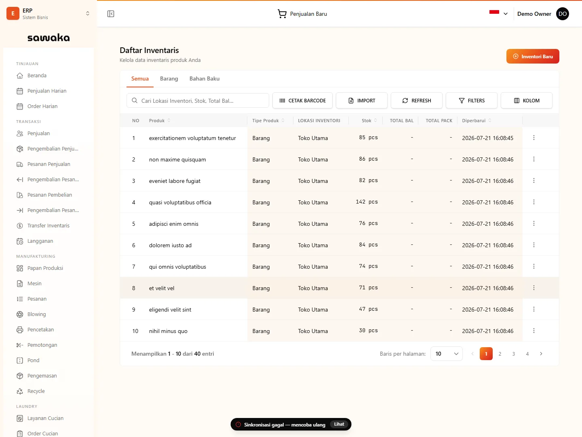Switch to the Bahan Baku tab
The width and height of the screenshot is (582, 437).
click(205, 79)
